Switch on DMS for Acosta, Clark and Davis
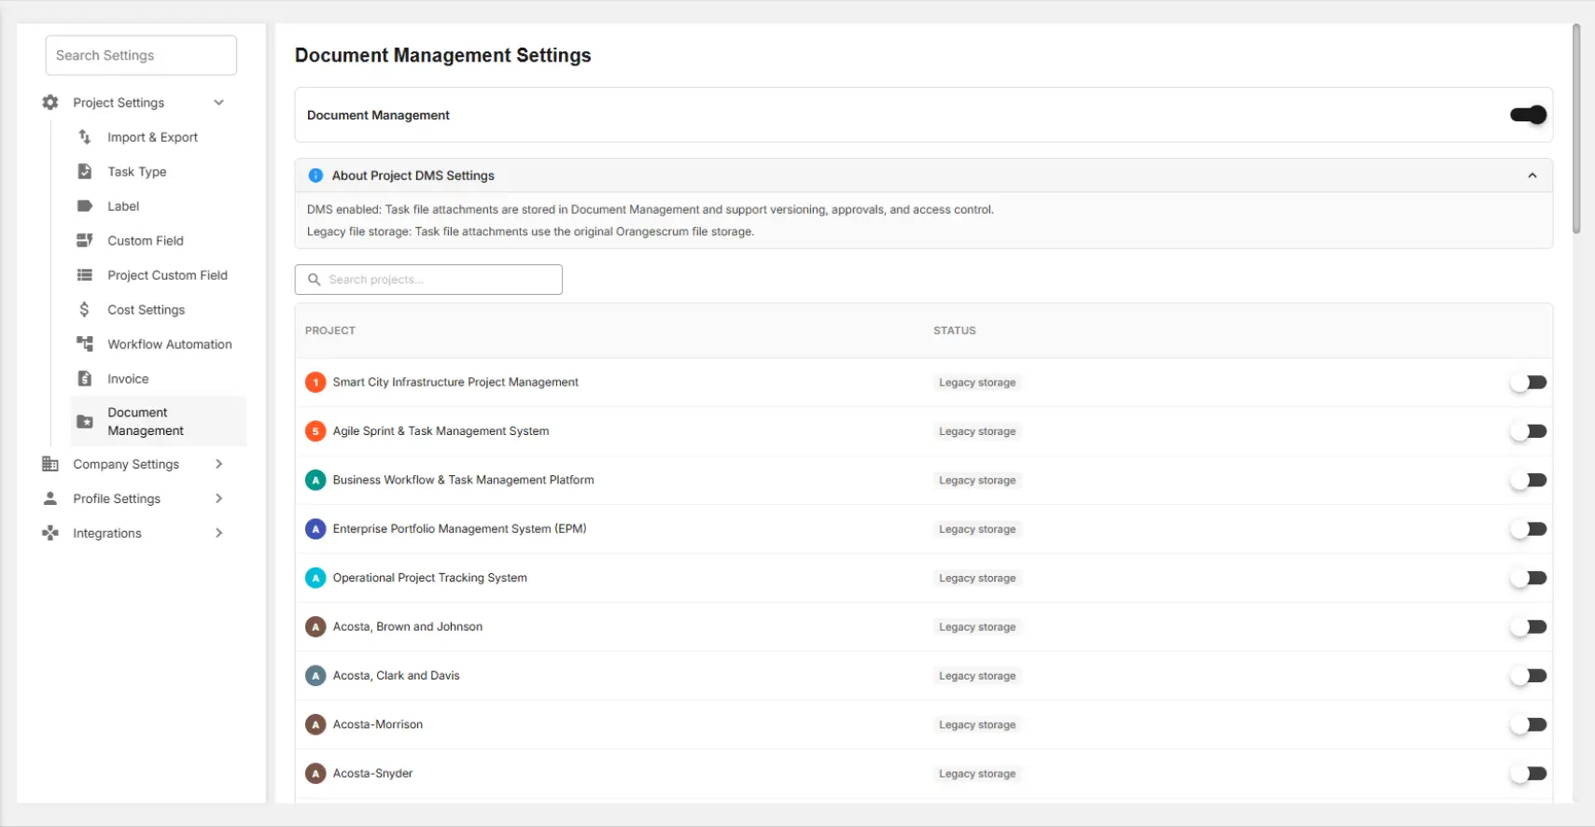Image resolution: width=1595 pixels, height=827 pixels. pos(1529,676)
